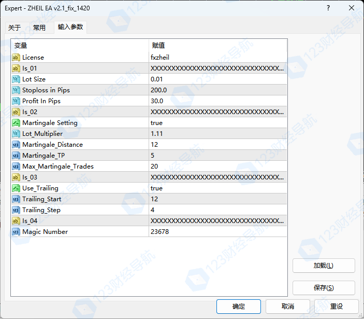The height and width of the screenshot is (319, 364).
Task: Click the icon beside Profit In Pips
Action: click(16, 101)
